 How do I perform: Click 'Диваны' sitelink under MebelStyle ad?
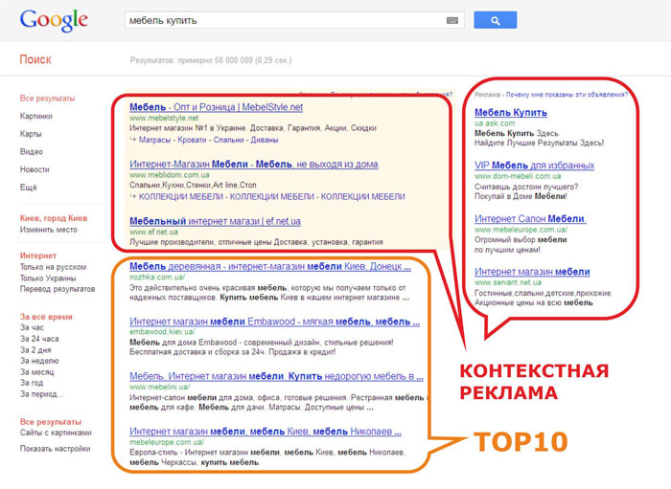(x=264, y=140)
